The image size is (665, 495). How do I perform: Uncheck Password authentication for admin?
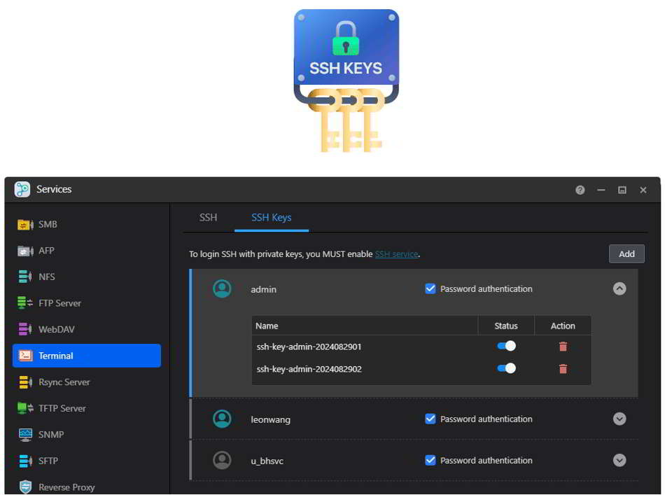tap(430, 289)
